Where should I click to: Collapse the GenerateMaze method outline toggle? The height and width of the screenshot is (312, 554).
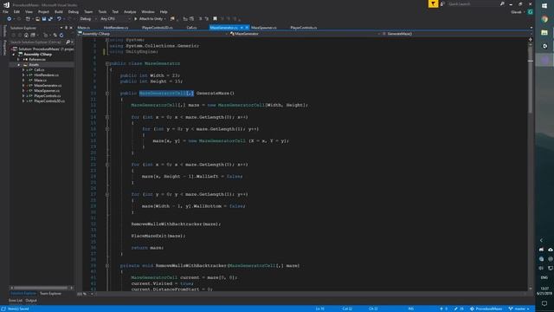(107, 94)
